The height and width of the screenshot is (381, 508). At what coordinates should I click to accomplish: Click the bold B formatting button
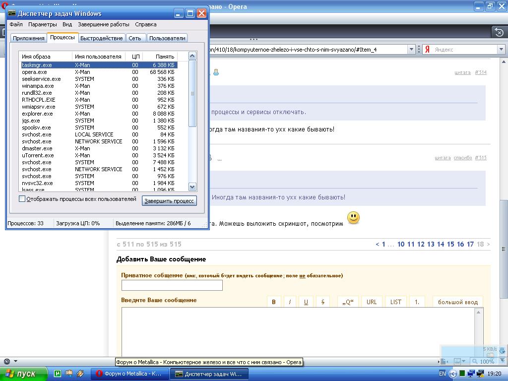click(x=273, y=302)
